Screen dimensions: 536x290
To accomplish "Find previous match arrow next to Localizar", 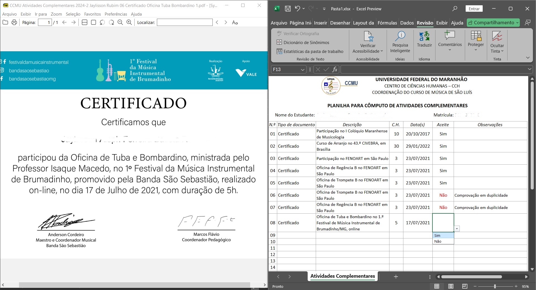I will 217,22.
